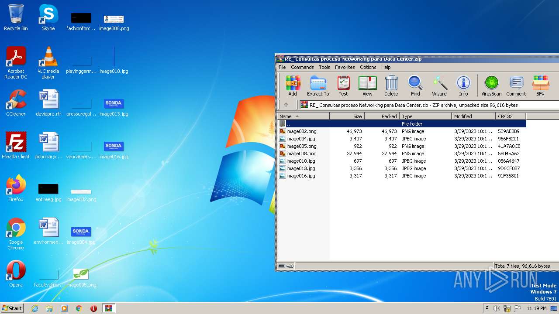Viewport: 559px width, 314px height.
Task: Select the parent folder '..' row
Action: [402, 124]
